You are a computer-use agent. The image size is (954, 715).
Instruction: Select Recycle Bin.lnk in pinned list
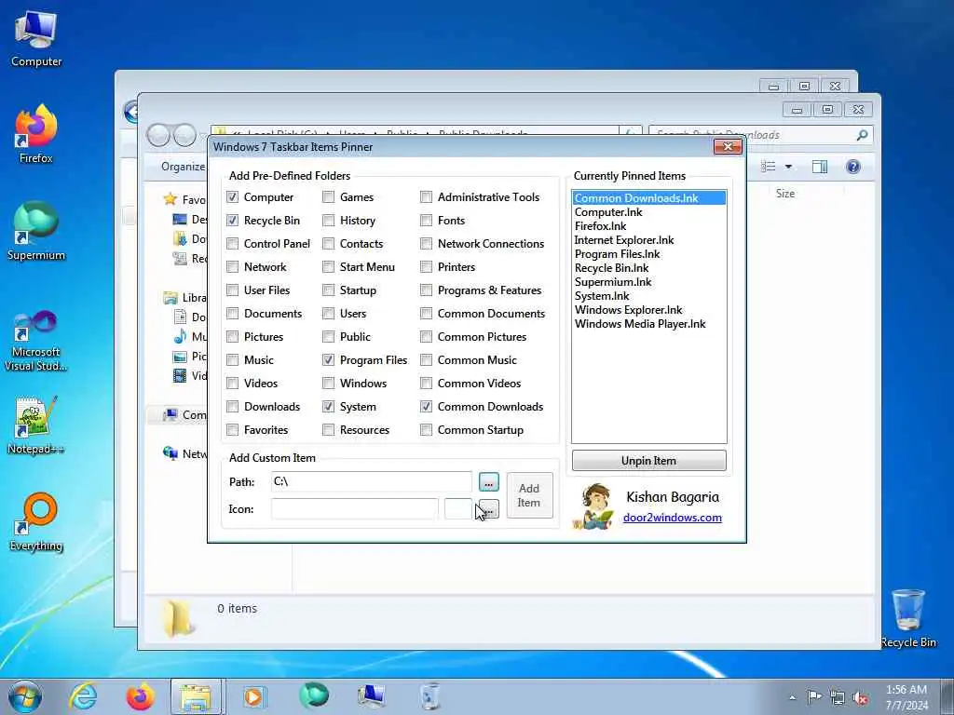tap(648, 268)
